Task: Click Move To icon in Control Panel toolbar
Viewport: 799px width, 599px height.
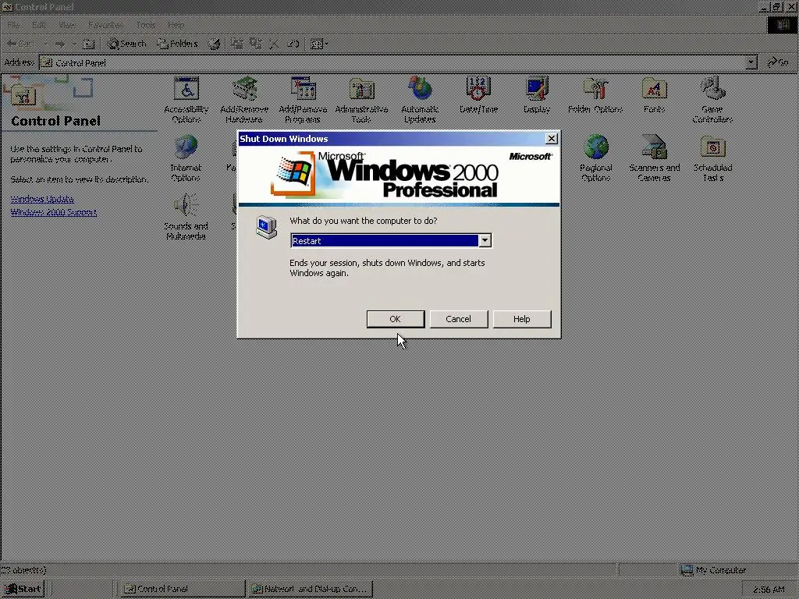Action: pyautogui.click(x=236, y=44)
